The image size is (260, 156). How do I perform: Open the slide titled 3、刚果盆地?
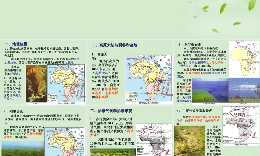click(43, 131)
